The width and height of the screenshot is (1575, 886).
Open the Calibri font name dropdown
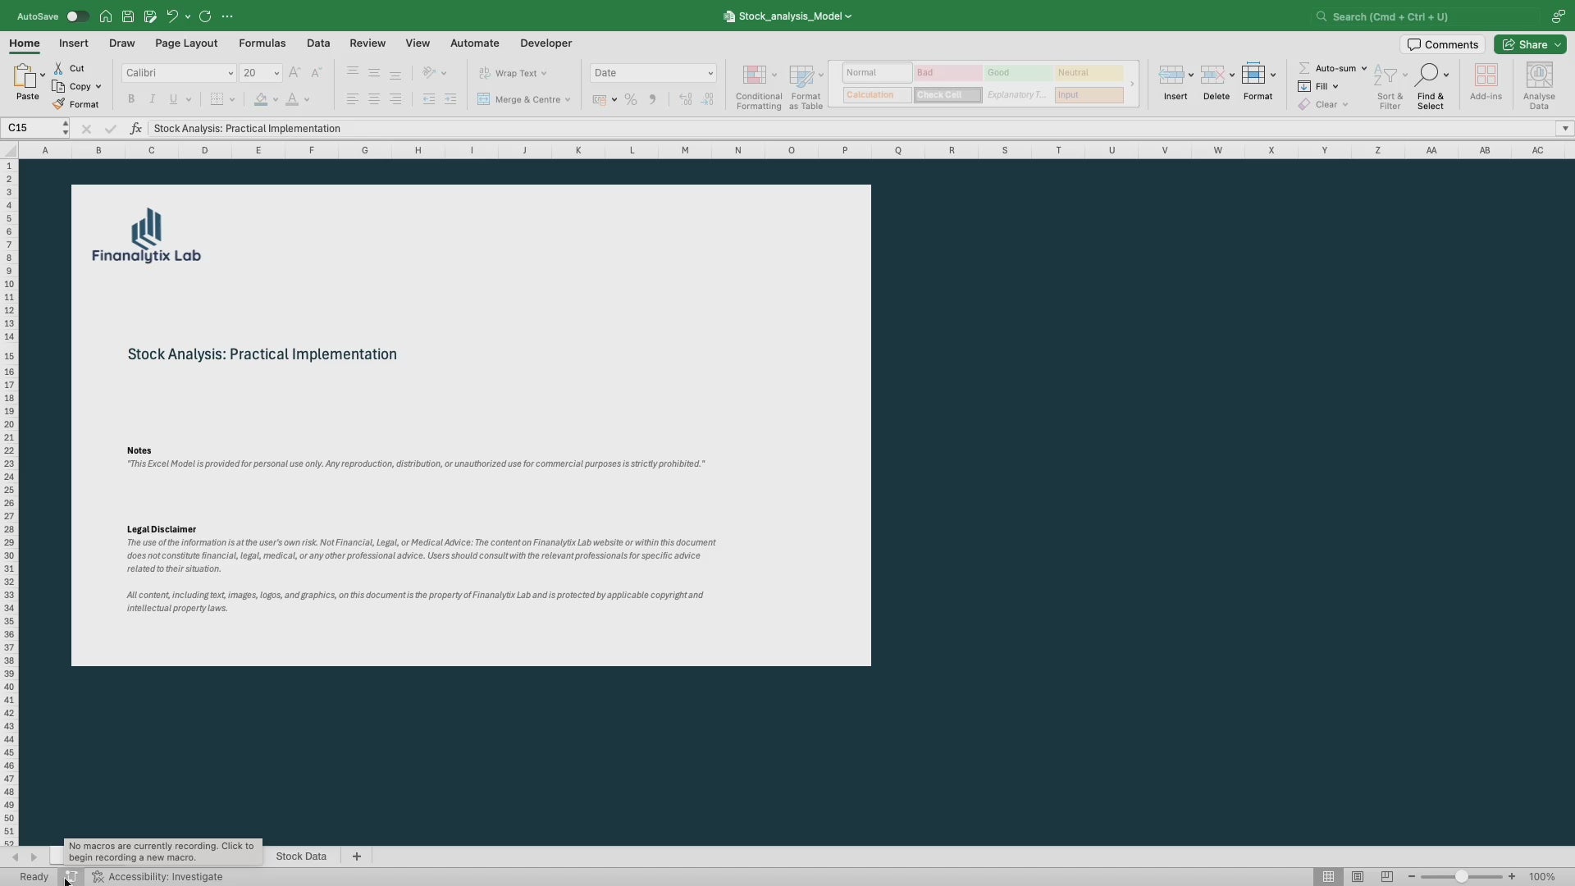click(231, 73)
